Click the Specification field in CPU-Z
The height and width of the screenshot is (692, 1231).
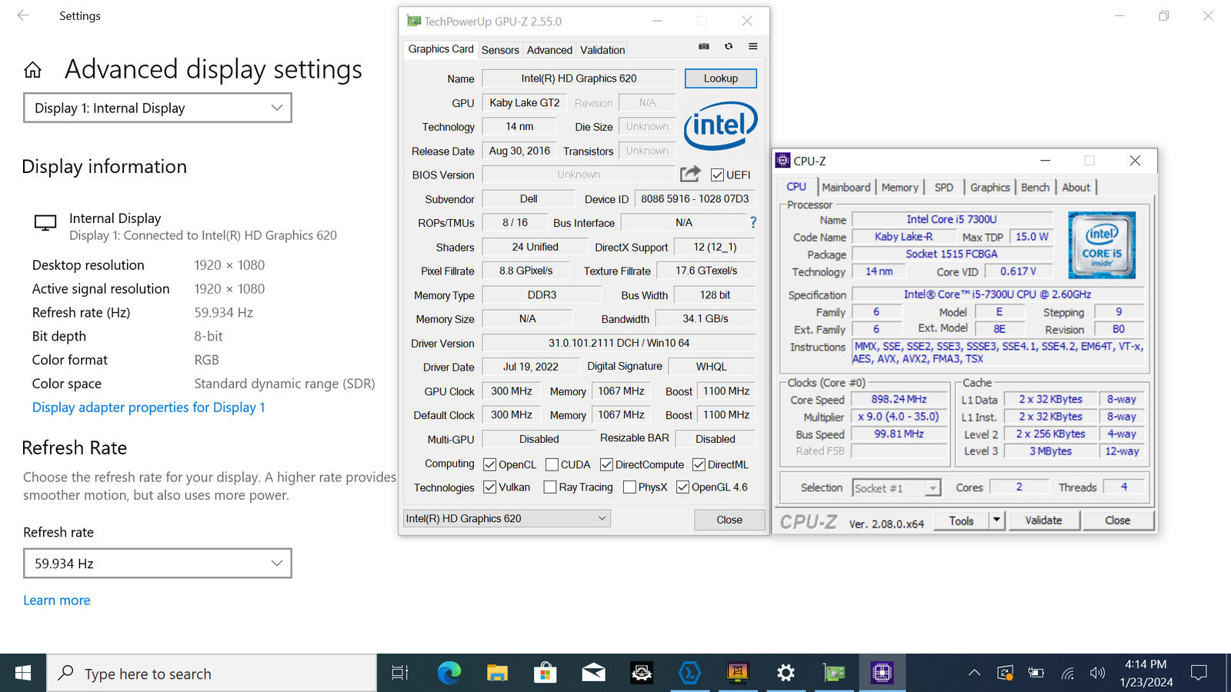[998, 294]
